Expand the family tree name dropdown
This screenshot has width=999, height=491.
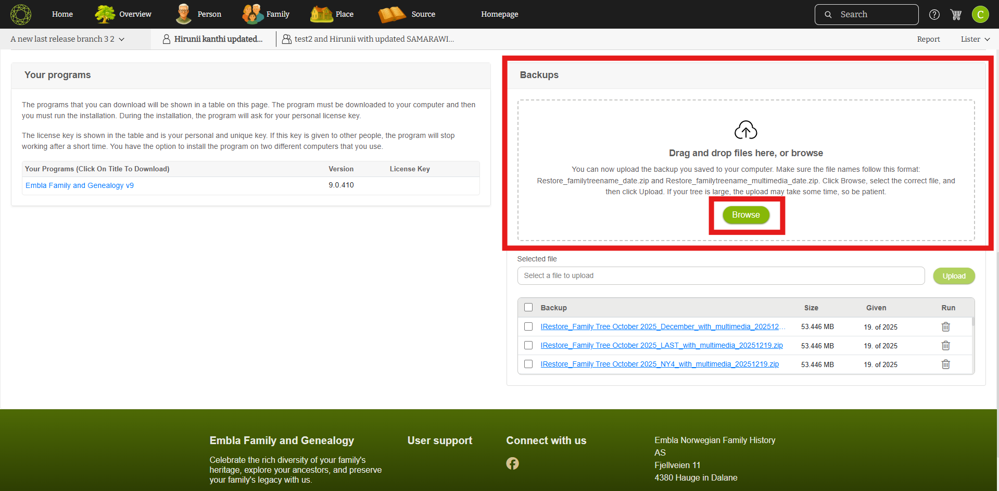[68, 39]
